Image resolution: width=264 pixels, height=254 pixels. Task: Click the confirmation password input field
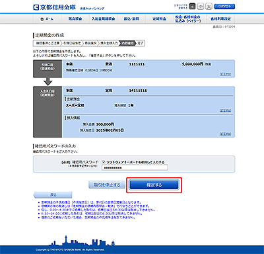click(135, 167)
